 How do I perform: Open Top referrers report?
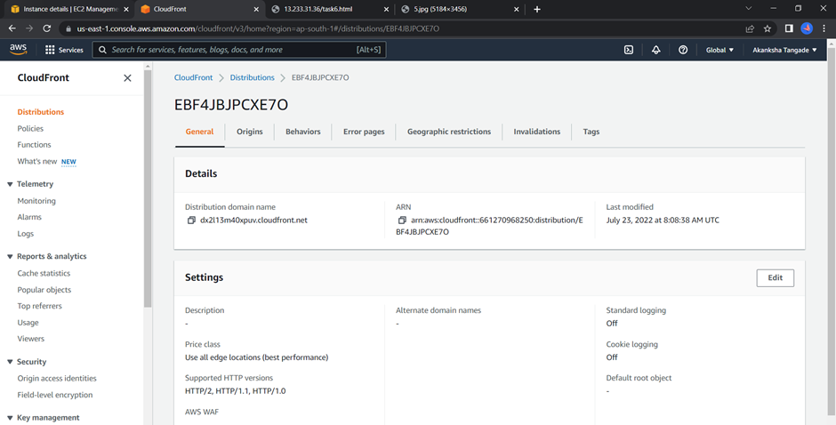pyautogui.click(x=39, y=306)
